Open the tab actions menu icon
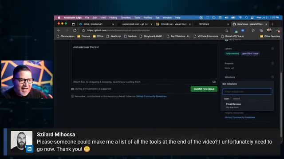Viewport: 284px width, 159px height. click(73, 24)
